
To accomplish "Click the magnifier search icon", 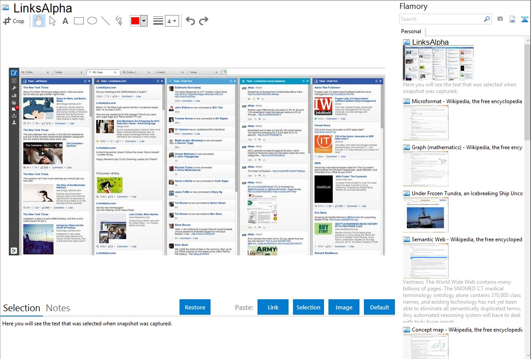I will click(x=487, y=19).
